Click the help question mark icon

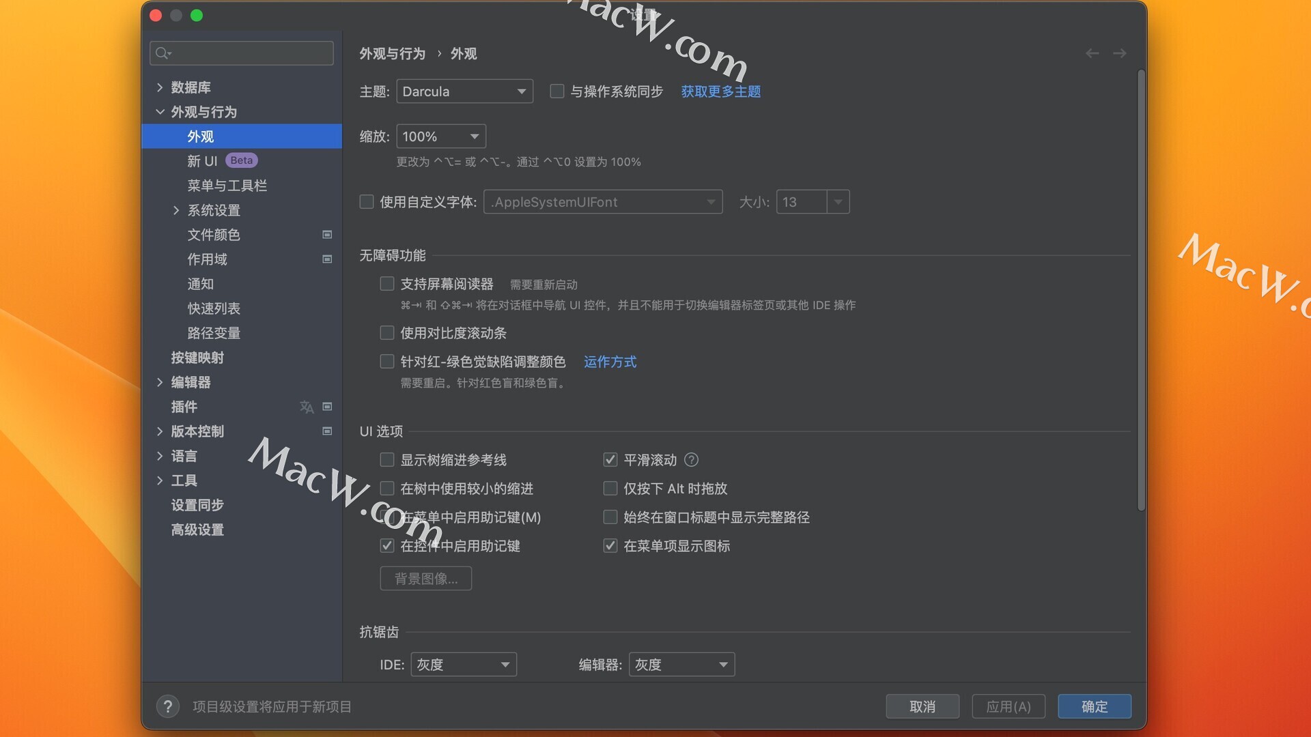pyautogui.click(x=168, y=706)
